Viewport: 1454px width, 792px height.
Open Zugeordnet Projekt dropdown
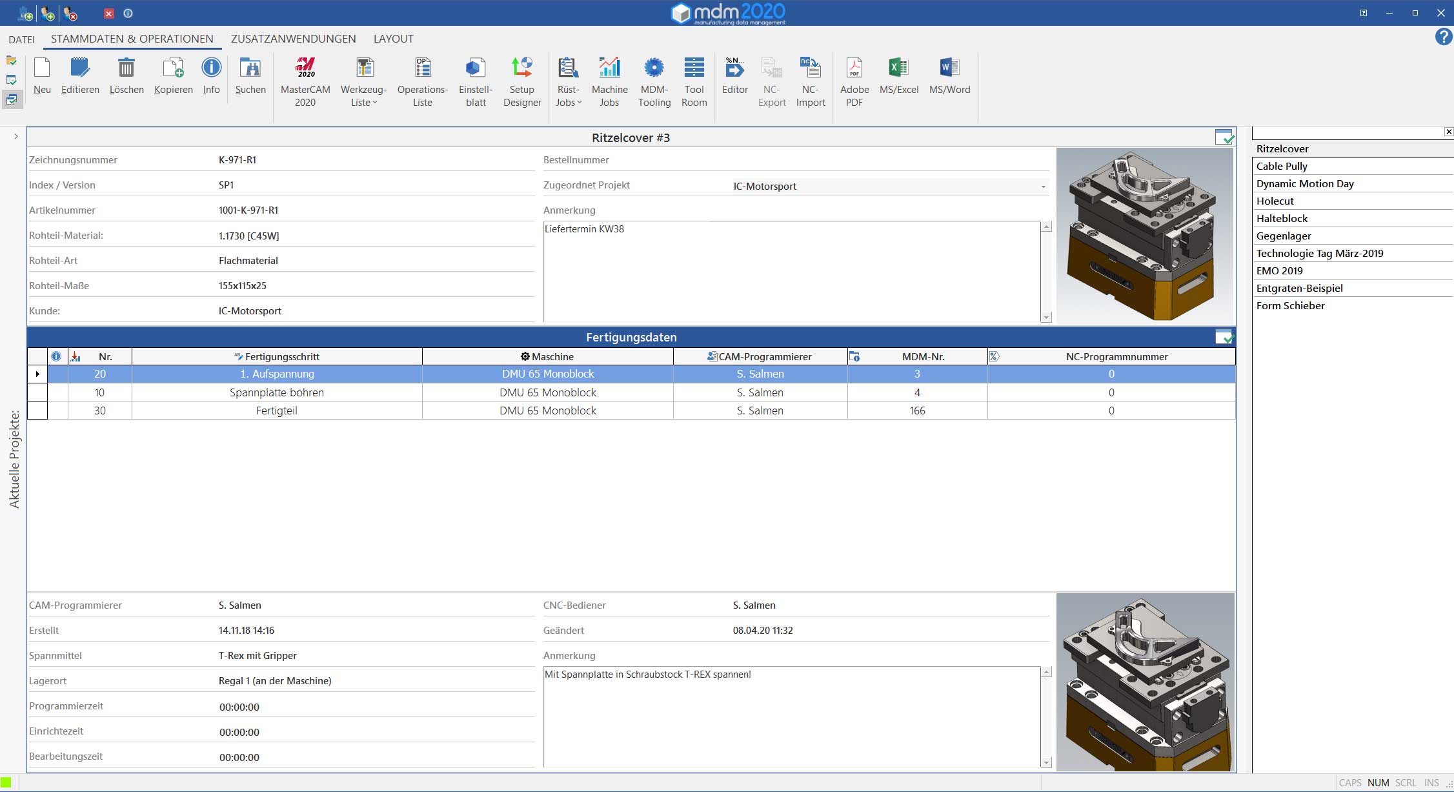1042,187
